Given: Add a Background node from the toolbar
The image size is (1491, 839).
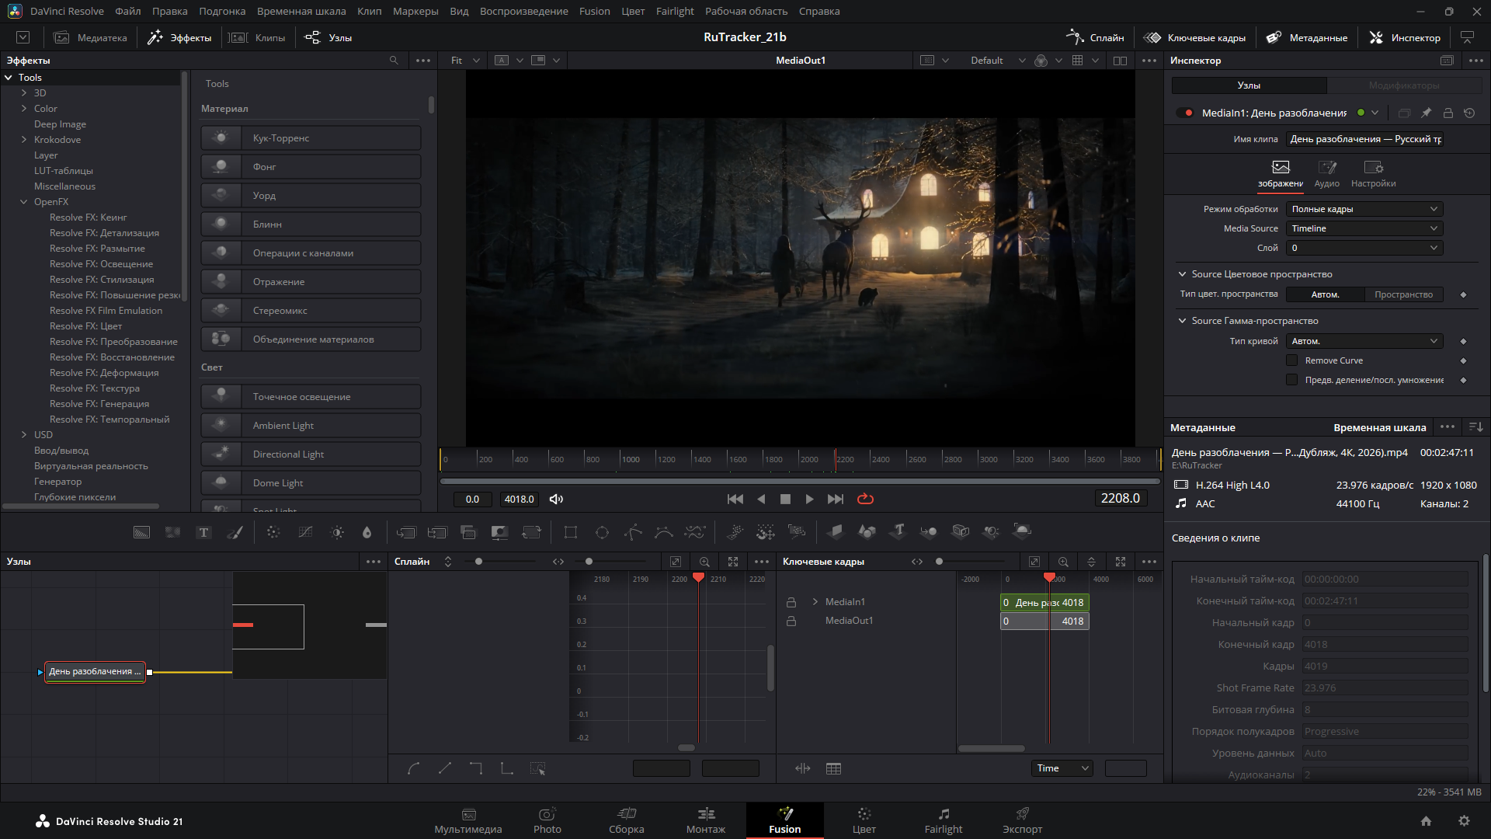Looking at the screenshot, I should click(x=141, y=532).
